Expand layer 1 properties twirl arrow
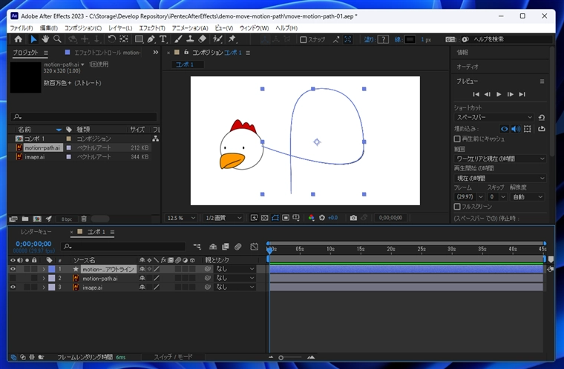 (x=44, y=269)
